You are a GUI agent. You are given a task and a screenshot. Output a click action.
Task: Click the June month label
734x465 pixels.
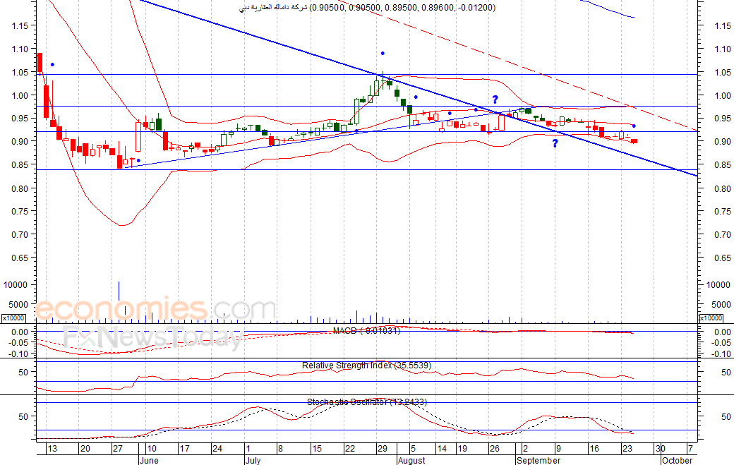[149, 460]
